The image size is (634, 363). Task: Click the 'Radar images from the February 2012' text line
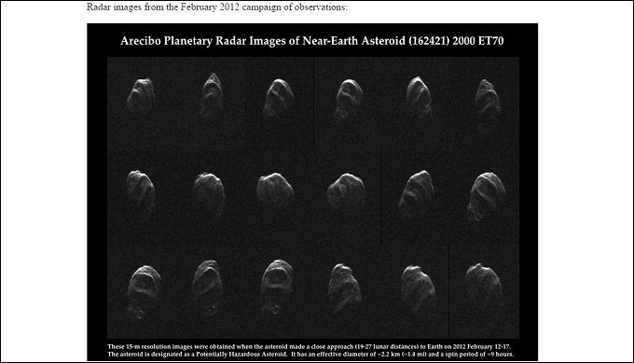(216, 7)
